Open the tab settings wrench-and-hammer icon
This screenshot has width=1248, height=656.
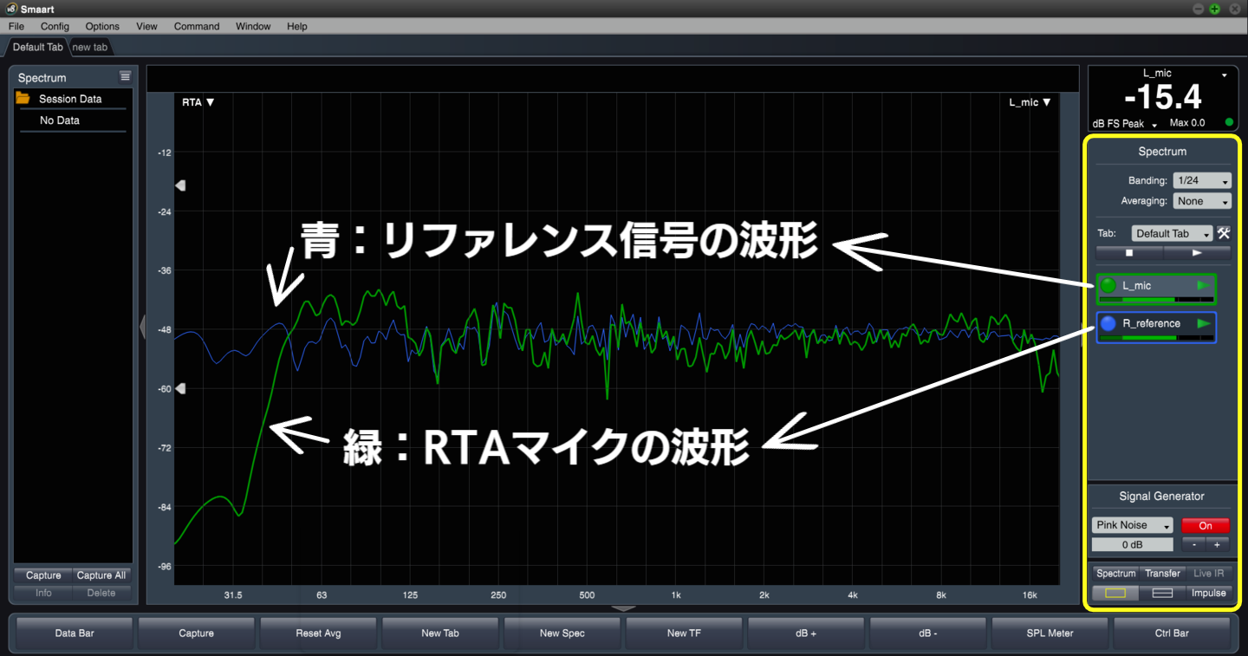pyautogui.click(x=1224, y=233)
